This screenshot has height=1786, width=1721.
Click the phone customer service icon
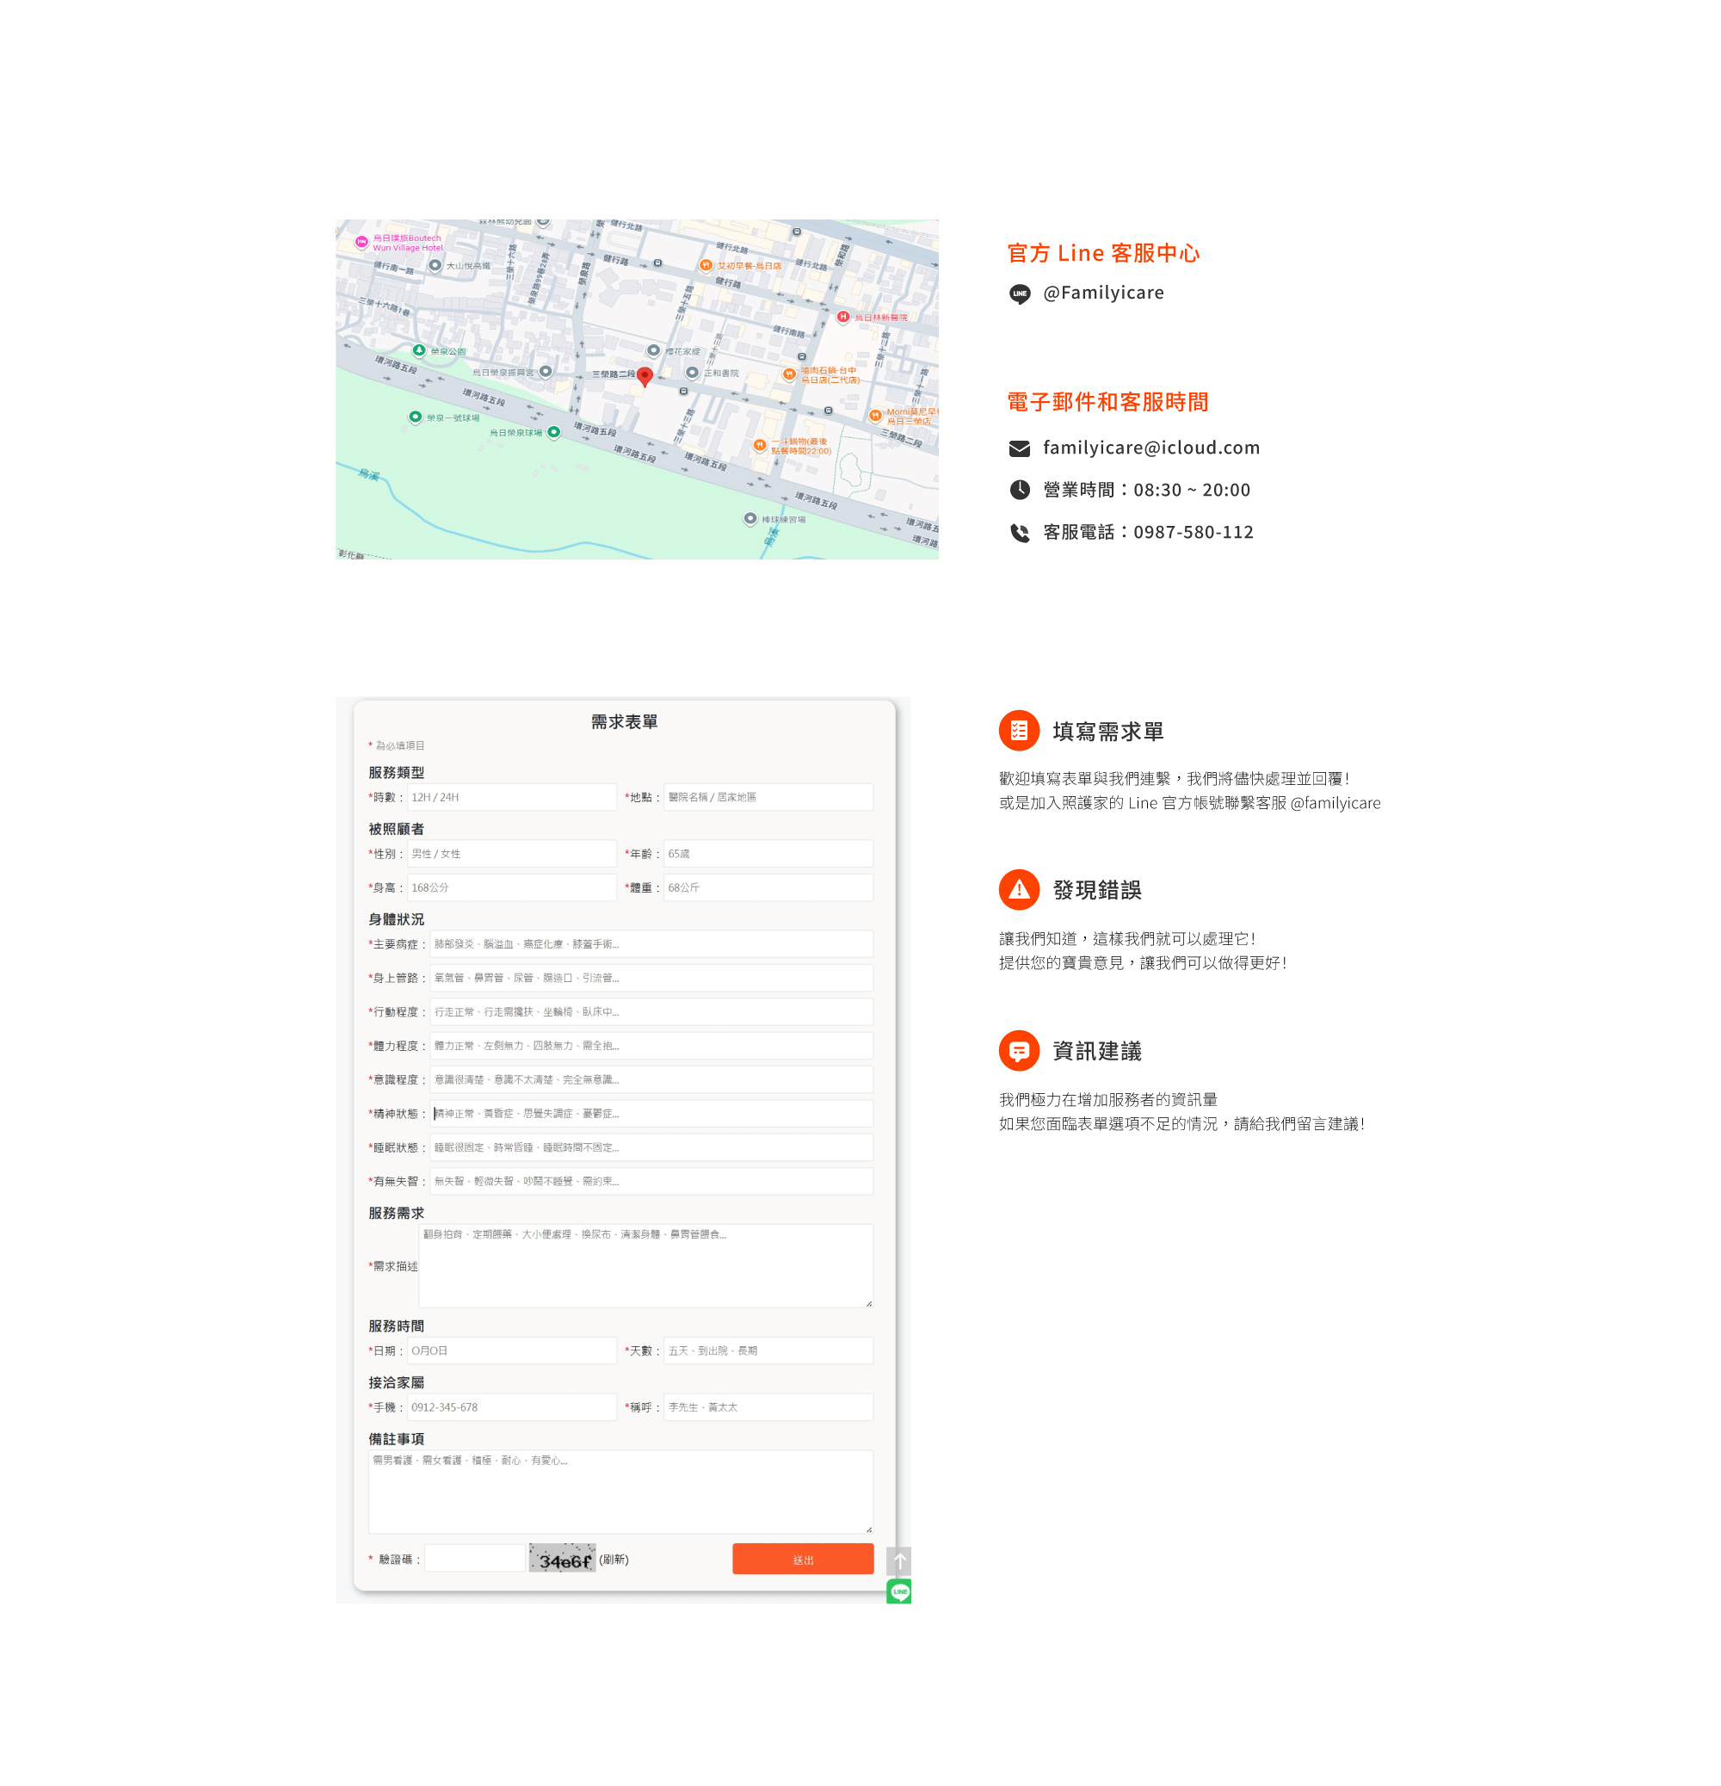coord(1020,533)
